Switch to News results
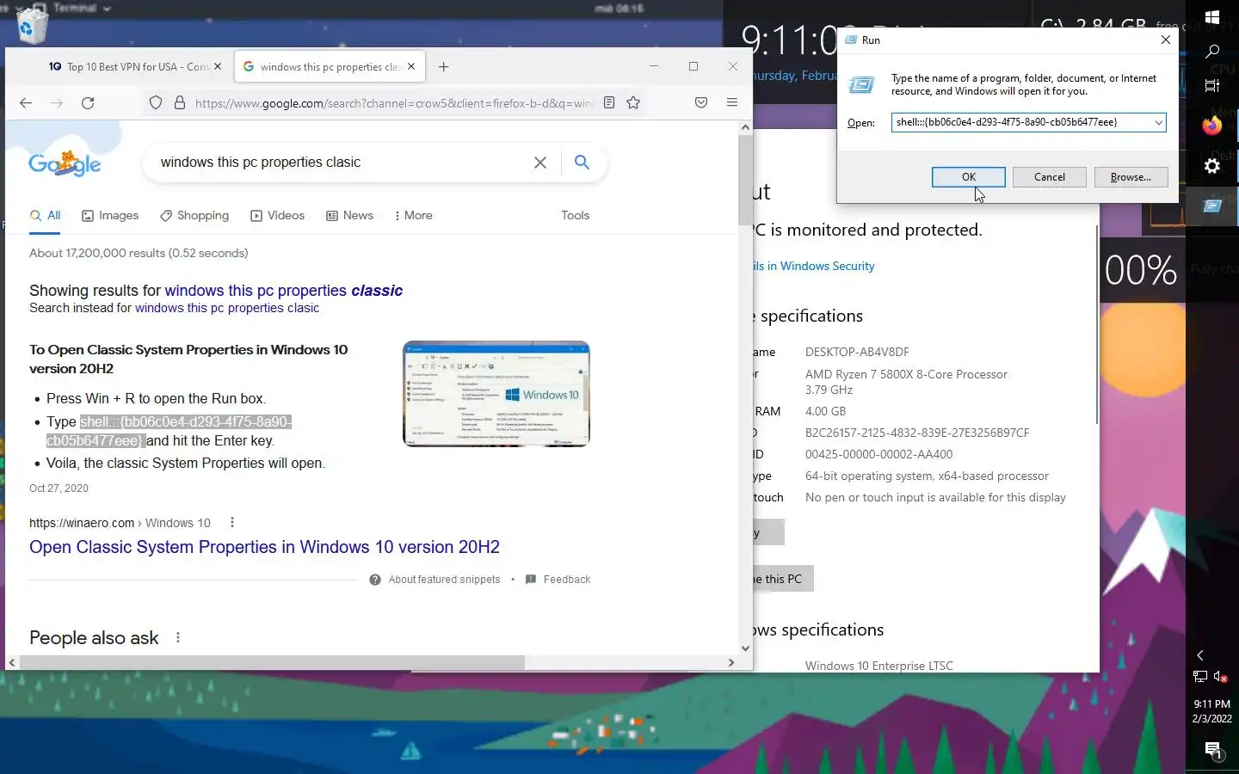The width and height of the screenshot is (1239, 774). 349,216
